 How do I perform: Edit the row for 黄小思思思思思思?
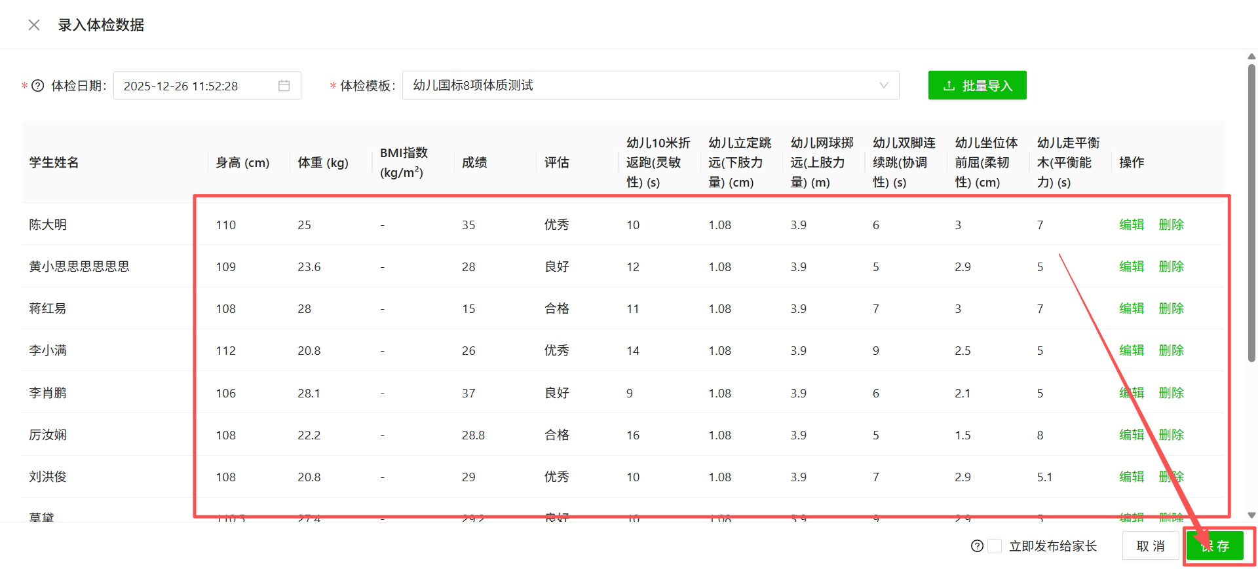pos(1131,266)
